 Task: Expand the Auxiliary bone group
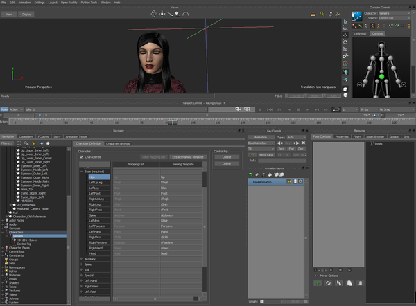click(x=80, y=258)
